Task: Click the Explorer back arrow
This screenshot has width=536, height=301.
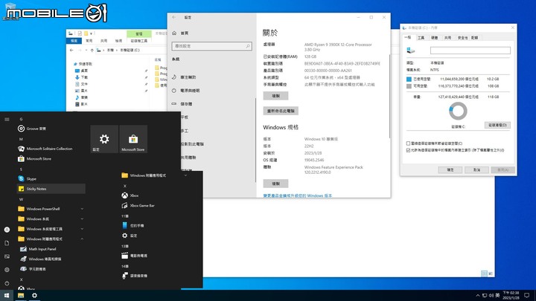Action: (71, 51)
